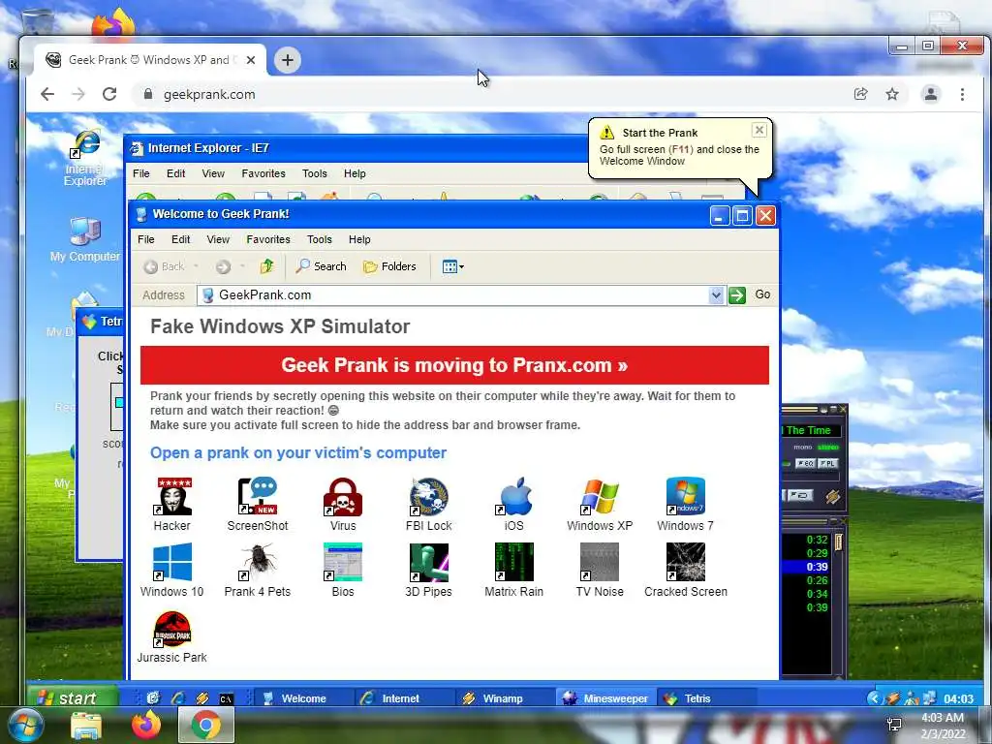Close the Start the Prank tooltip
The height and width of the screenshot is (744, 992).
click(x=759, y=131)
